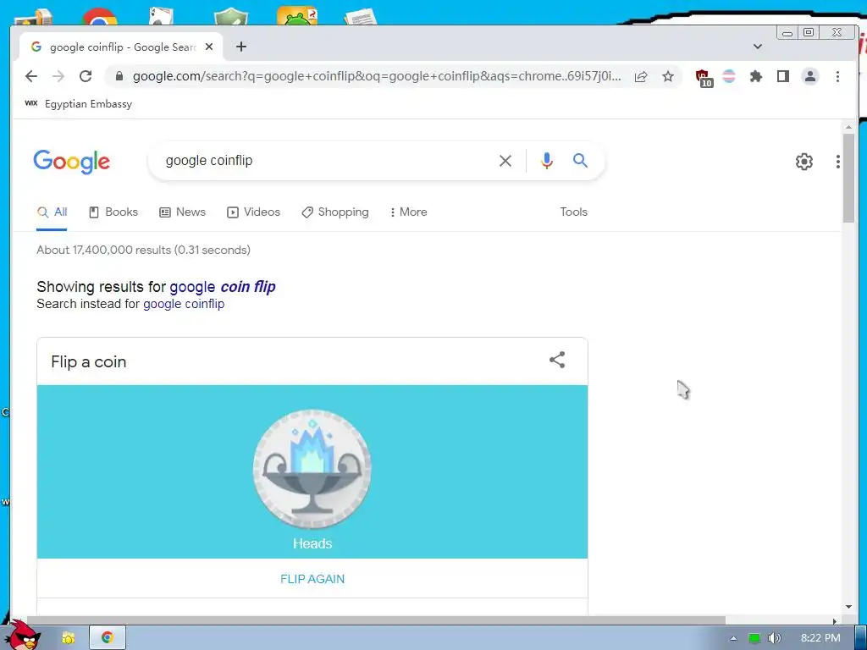This screenshot has height=650, width=867.
Task: Switch to the Books tab
Action: pyautogui.click(x=113, y=212)
